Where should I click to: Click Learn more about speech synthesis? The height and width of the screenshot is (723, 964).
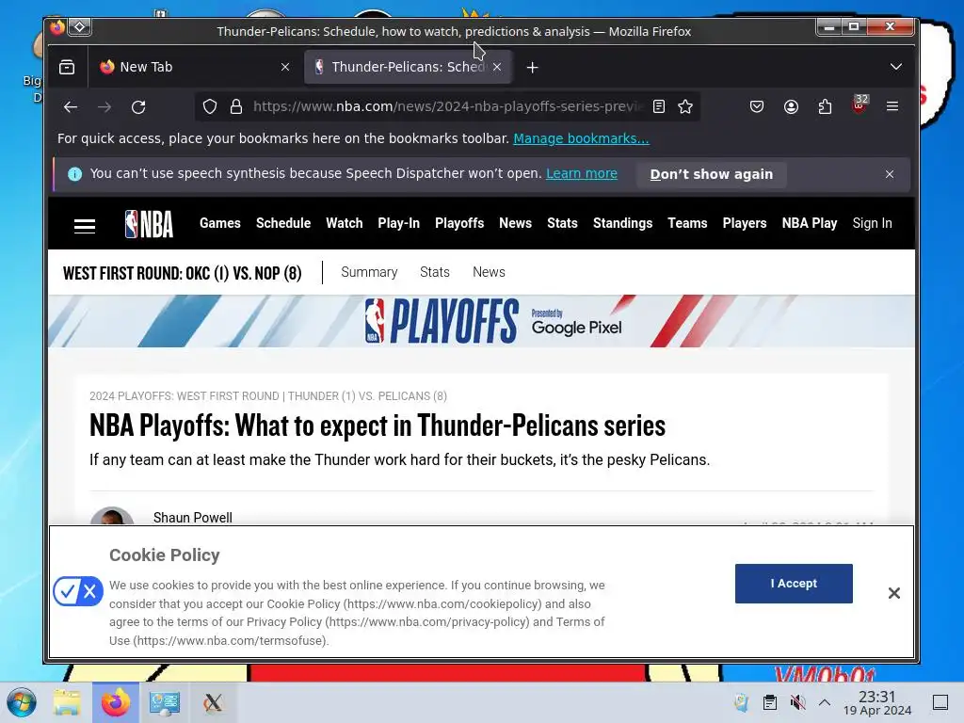coord(582,173)
